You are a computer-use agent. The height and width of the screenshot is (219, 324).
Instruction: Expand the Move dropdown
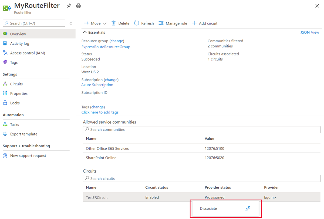pos(105,23)
